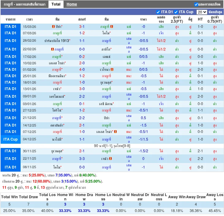Select the Total tab
Screen dimensions: 224x216
(x=56, y=4)
